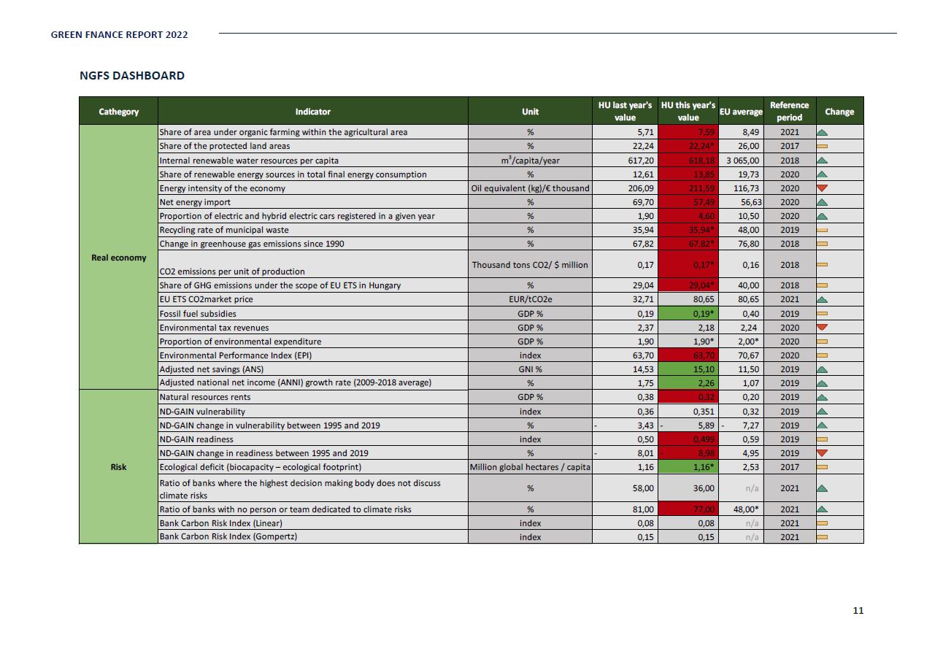This screenshot has height=667, width=943.
Task: Click the red down arrow for Environmental tax revenues
Action: [x=822, y=328]
